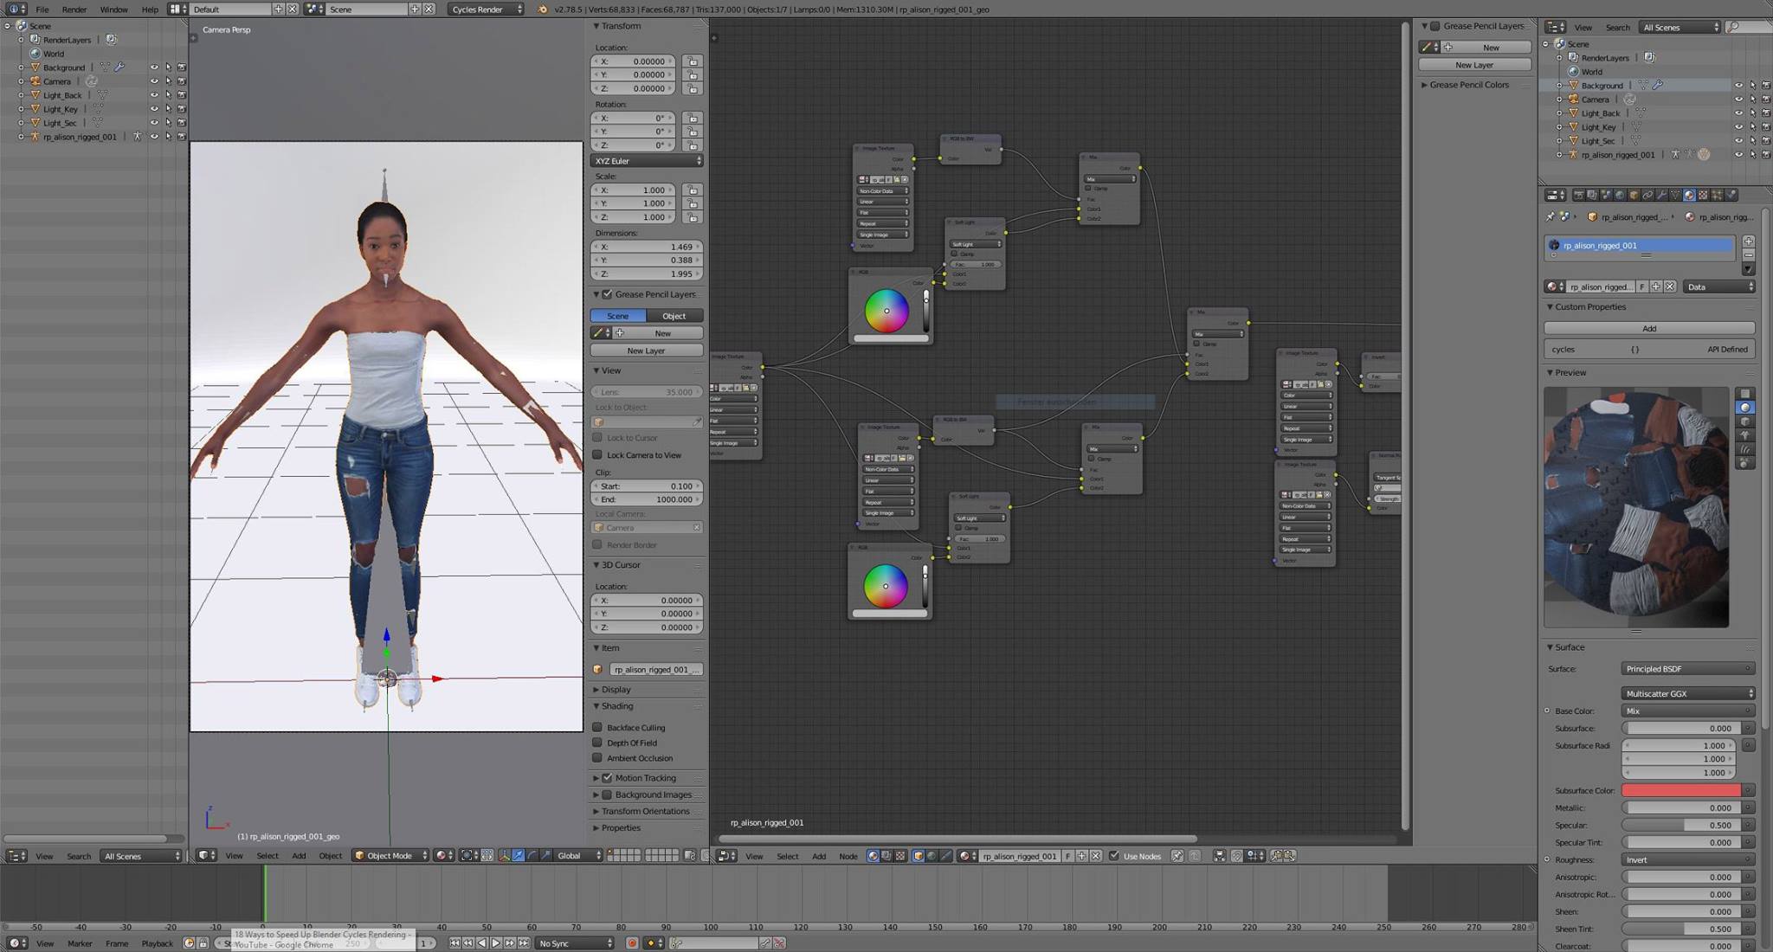This screenshot has width=1773, height=952.
Task: Pin the properties context with pushpin
Action: tap(1550, 216)
